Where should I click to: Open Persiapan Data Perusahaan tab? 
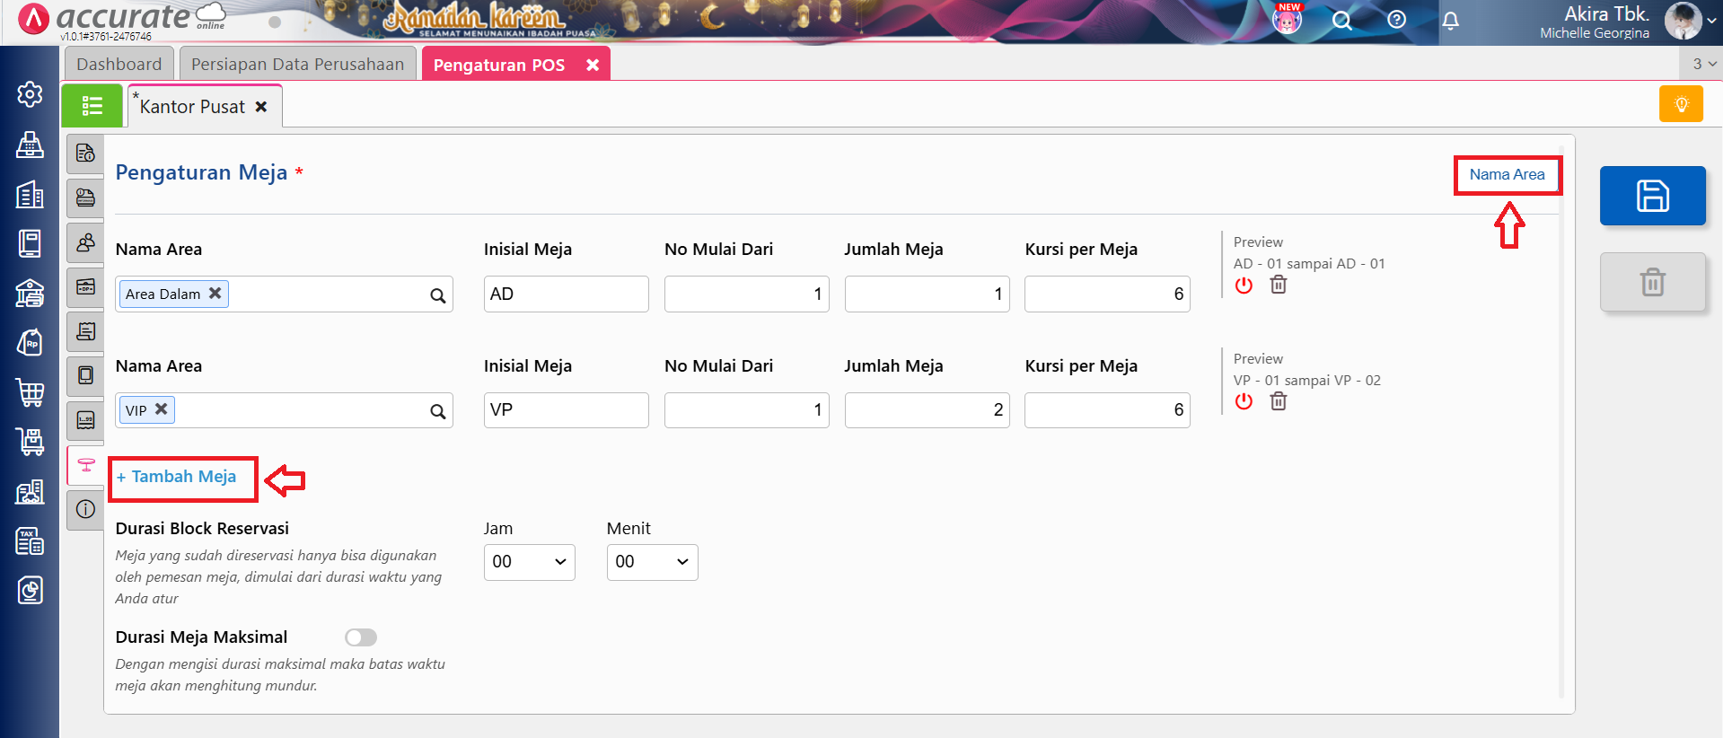pos(297,65)
